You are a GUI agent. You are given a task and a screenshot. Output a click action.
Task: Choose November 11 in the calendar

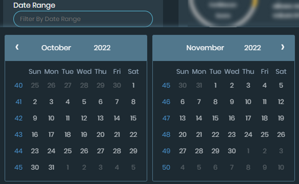pos(264,102)
